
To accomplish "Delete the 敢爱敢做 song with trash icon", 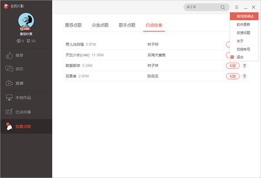I will point(244,66).
